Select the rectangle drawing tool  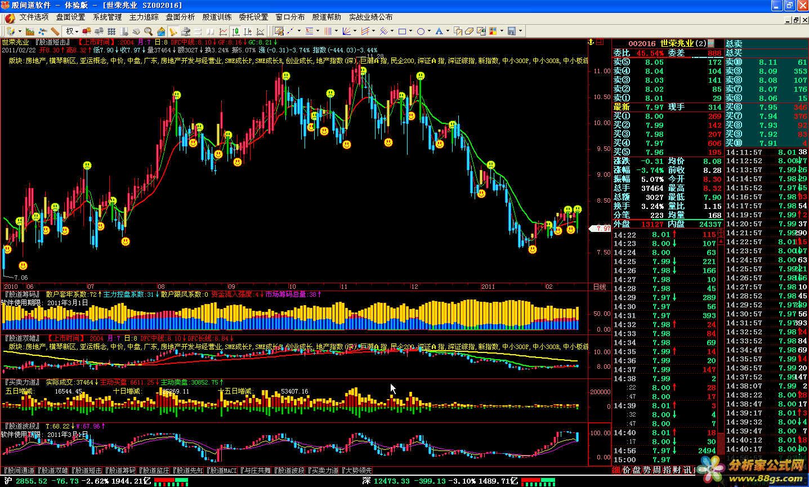click(x=402, y=32)
